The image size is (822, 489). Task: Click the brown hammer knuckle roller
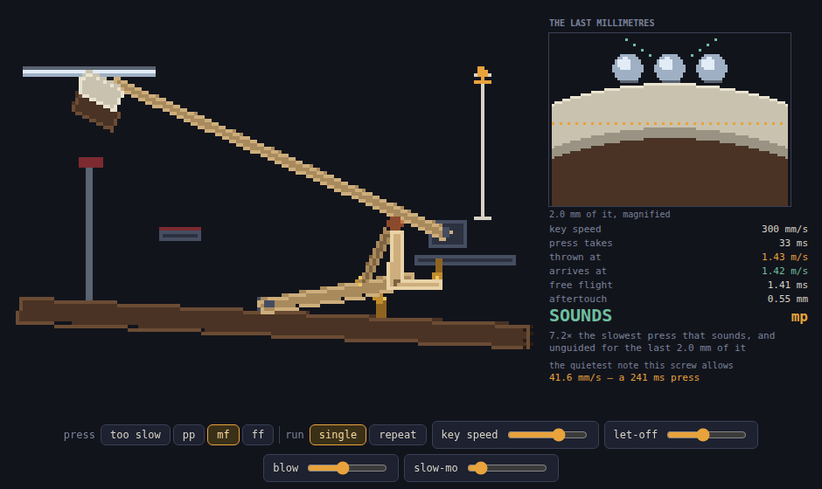tap(394, 224)
